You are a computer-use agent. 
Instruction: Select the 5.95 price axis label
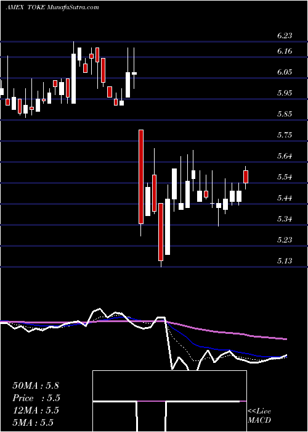click(x=284, y=93)
